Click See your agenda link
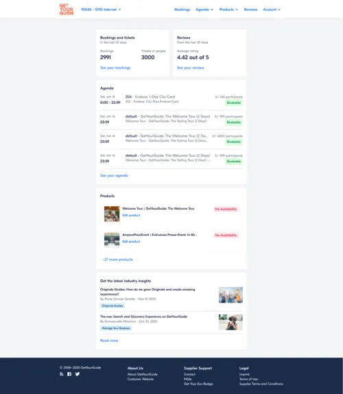Viewport: 343px width, 394px height. click(x=114, y=175)
